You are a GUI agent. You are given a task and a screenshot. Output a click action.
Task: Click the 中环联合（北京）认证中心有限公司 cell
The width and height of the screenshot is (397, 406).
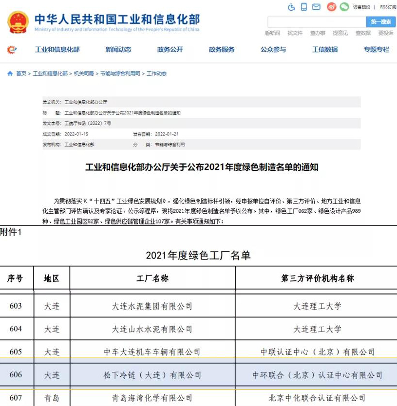318,375
